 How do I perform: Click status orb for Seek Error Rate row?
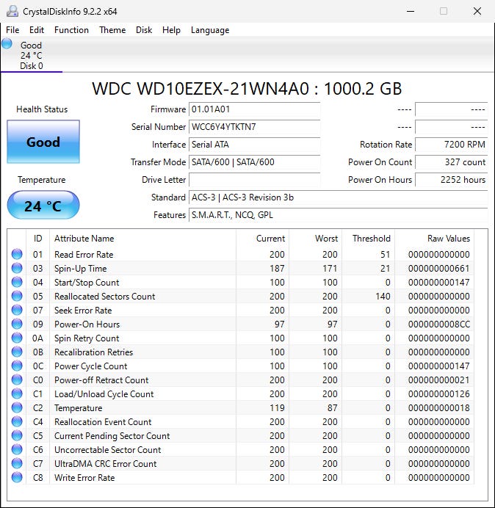[x=17, y=310]
